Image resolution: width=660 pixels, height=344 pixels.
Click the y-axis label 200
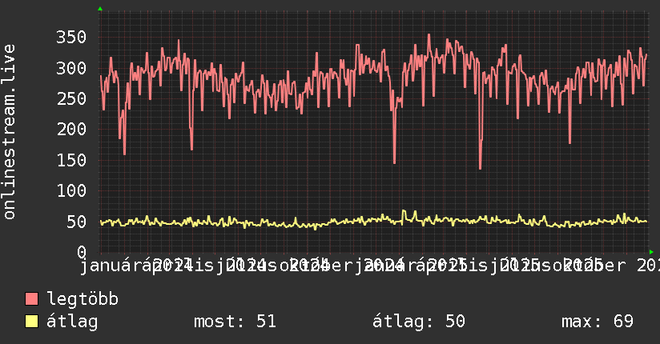[71, 129]
